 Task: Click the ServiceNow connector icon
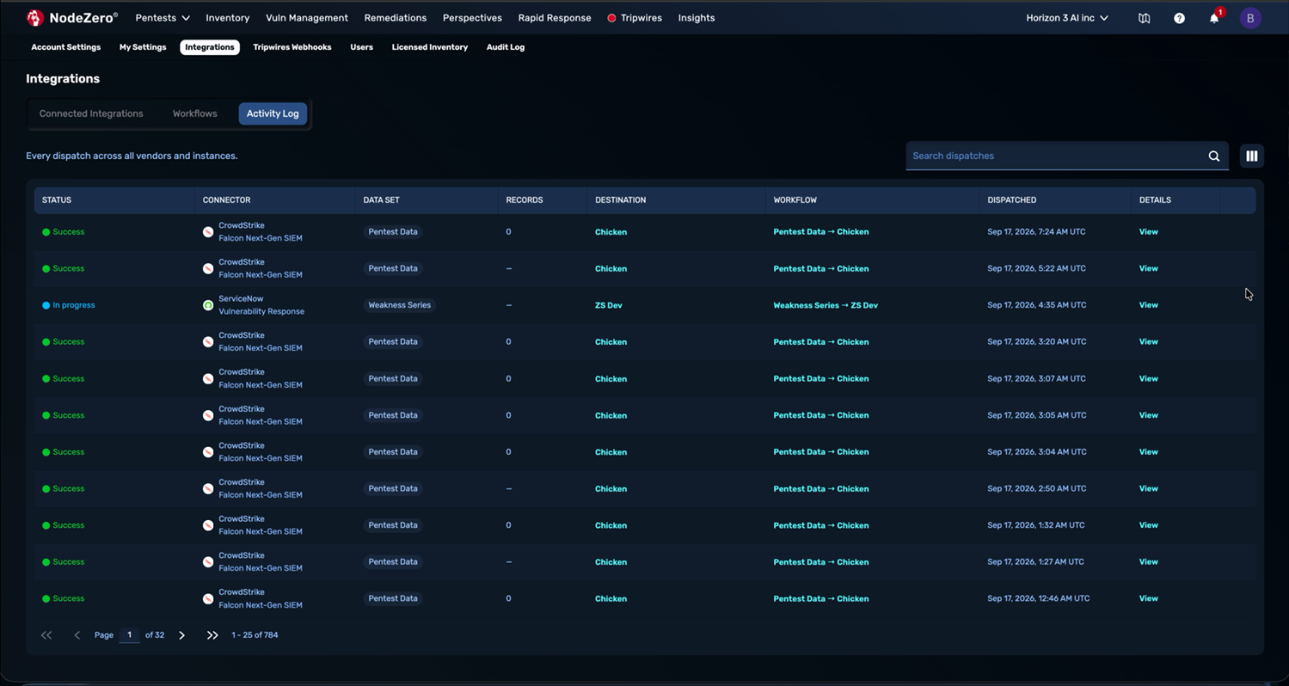point(208,305)
